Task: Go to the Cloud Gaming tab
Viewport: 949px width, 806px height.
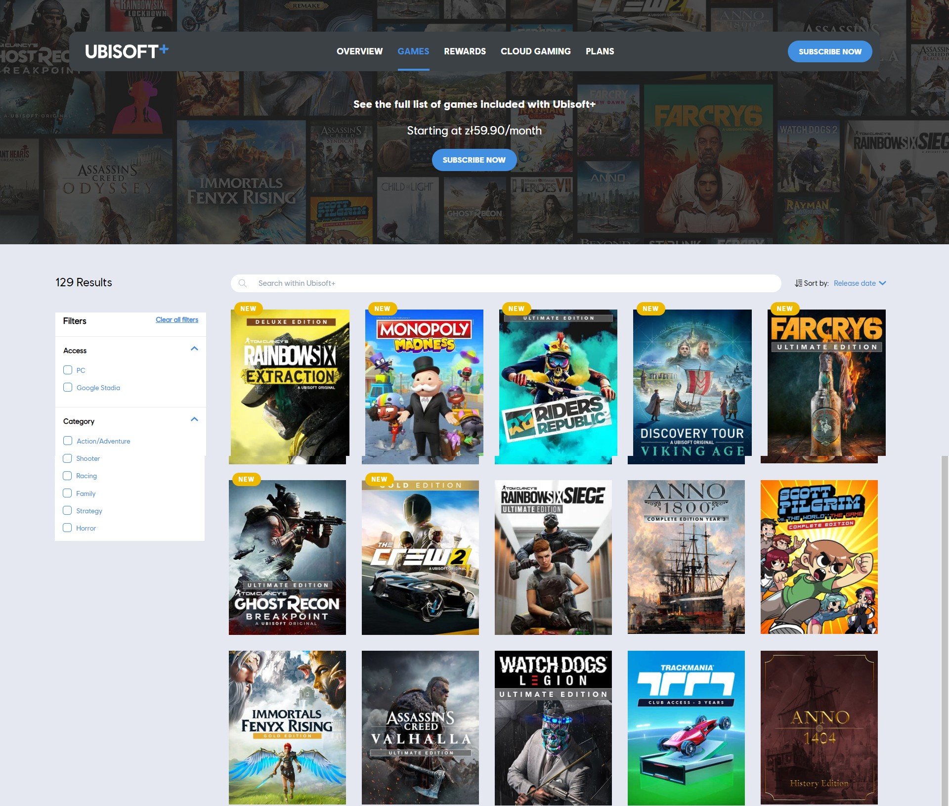Action: pyautogui.click(x=535, y=51)
